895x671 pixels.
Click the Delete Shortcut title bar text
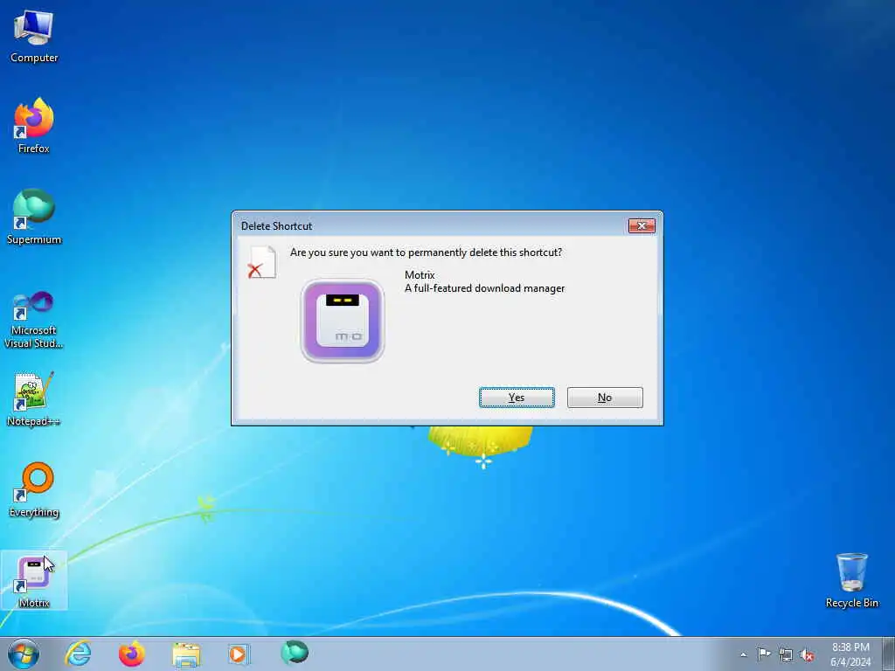[276, 226]
